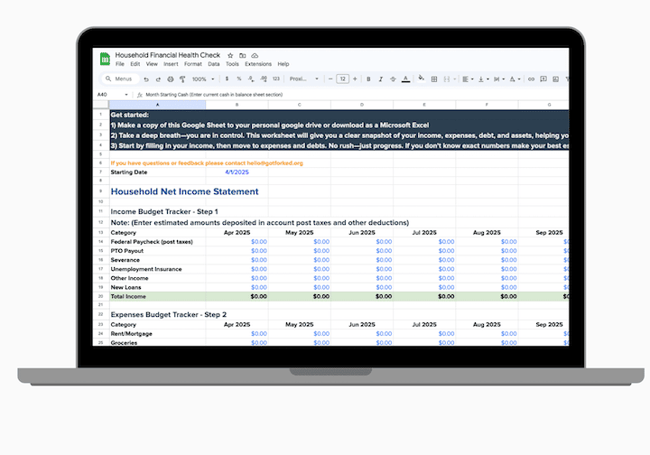
Task: Click the Menus search box
Action: pos(121,79)
